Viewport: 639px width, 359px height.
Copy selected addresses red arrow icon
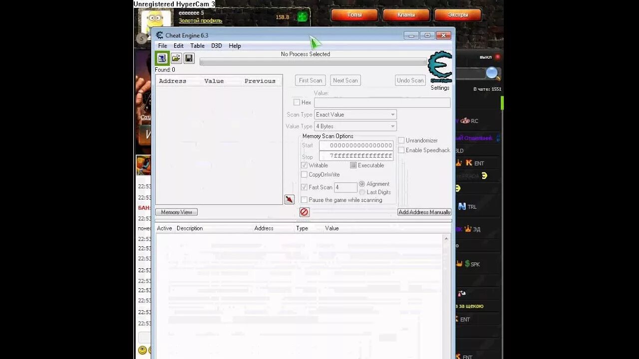tap(290, 199)
